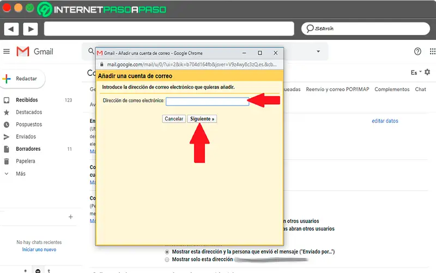The height and width of the screenshot is (273, 436).
Task: Open the Gmail search options dropdown arrow
Action: point(318,51)
